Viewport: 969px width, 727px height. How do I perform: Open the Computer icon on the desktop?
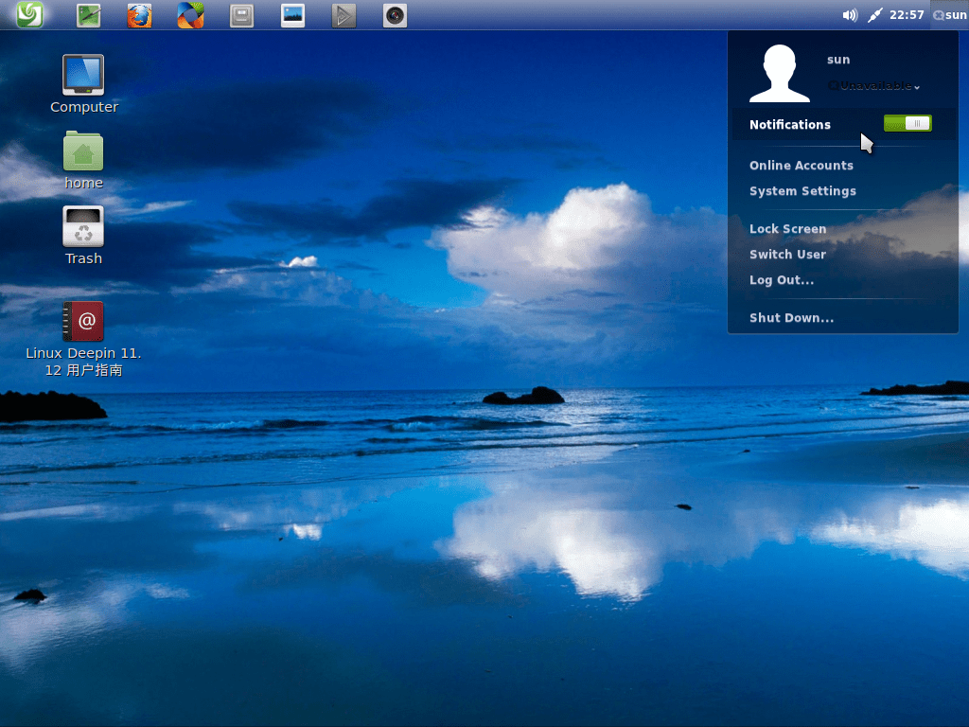point(83,76)
